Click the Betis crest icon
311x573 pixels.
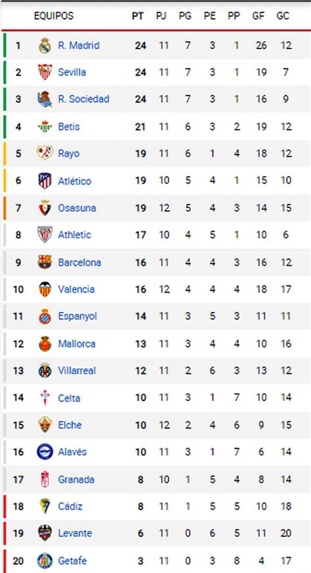45,127
